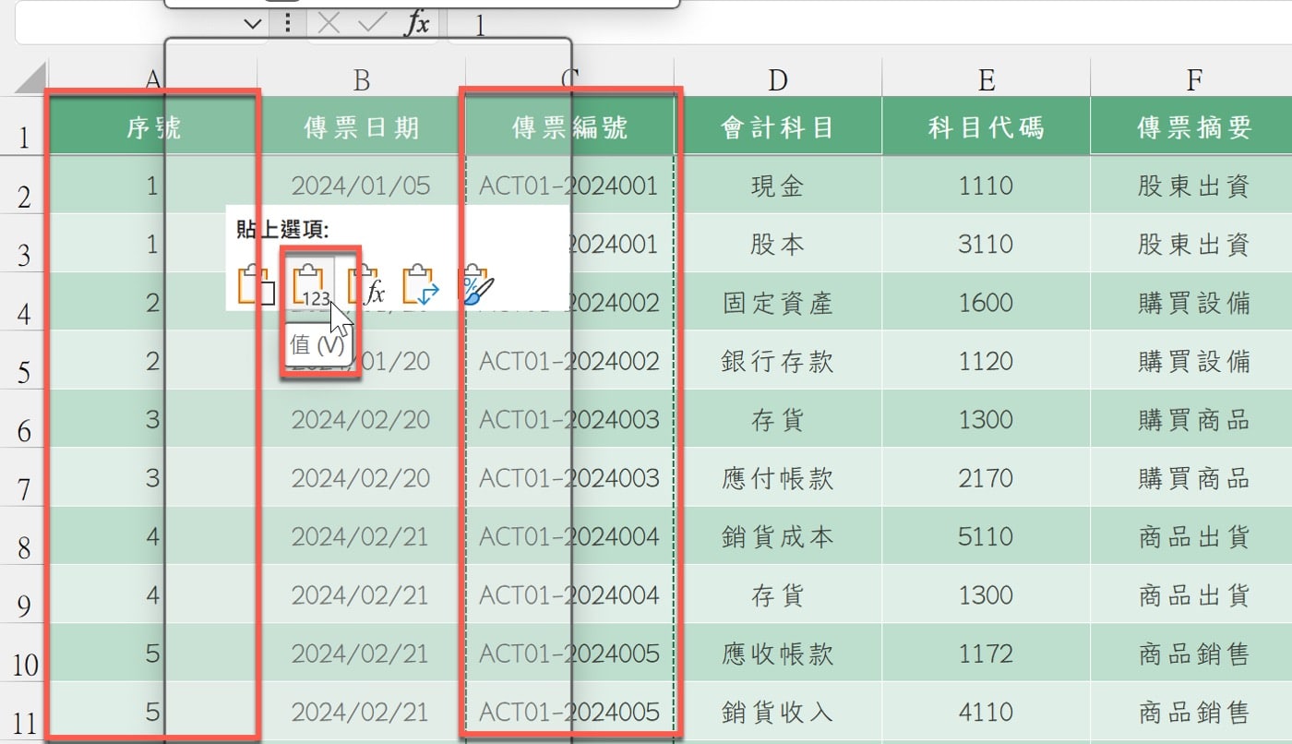1292x744 pixels.
Task: Select the 銷貨收入 account cell
Action: [778, 712]
